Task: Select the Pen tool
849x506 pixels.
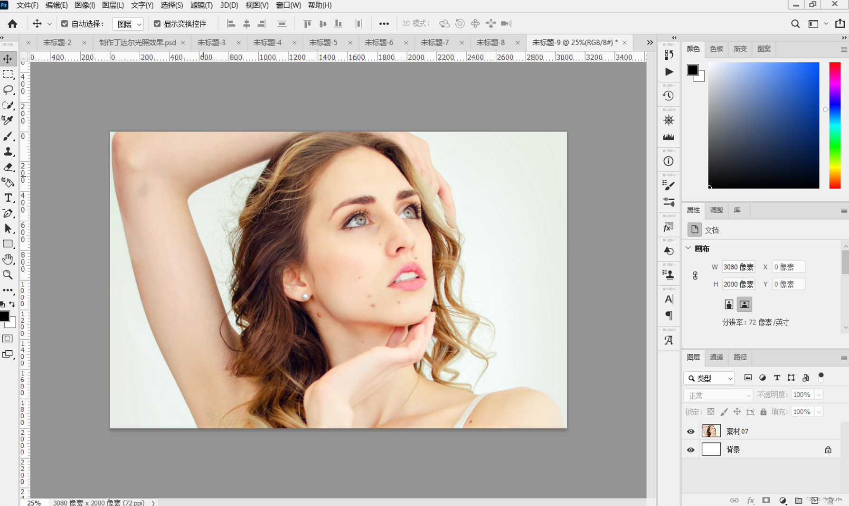Action: point(8,213)
